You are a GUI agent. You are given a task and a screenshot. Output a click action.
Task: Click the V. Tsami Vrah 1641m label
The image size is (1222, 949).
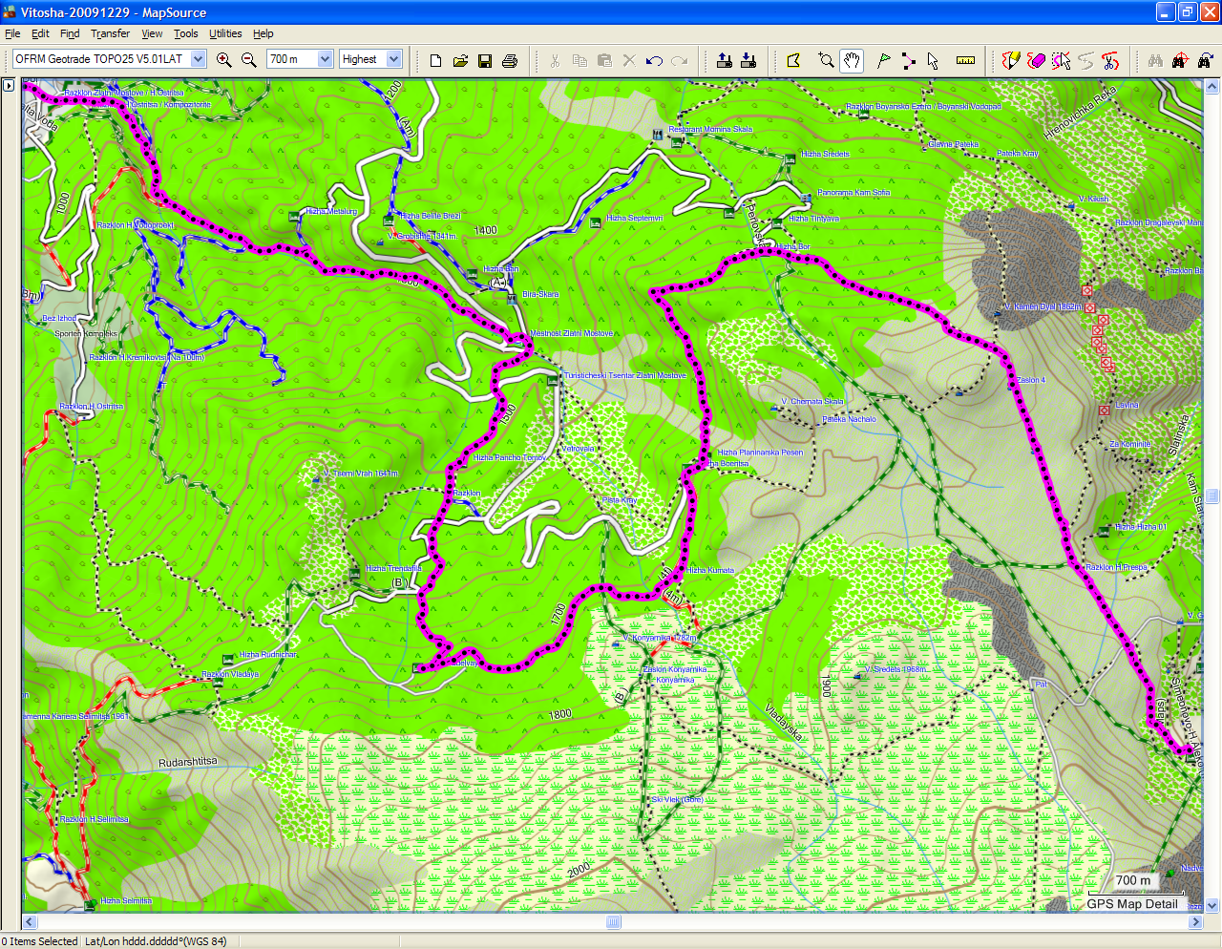click(x=361, y=474)
